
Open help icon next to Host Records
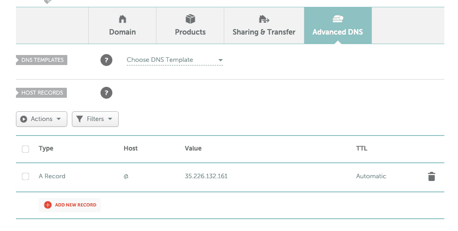(x=106, y=93)
